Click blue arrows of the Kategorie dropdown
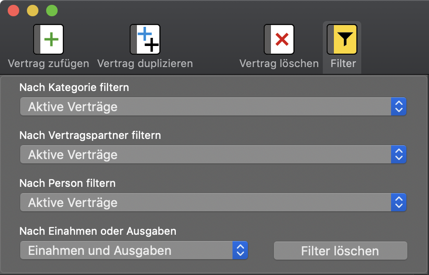Viewport: 429px width, 275px height. 399,106
